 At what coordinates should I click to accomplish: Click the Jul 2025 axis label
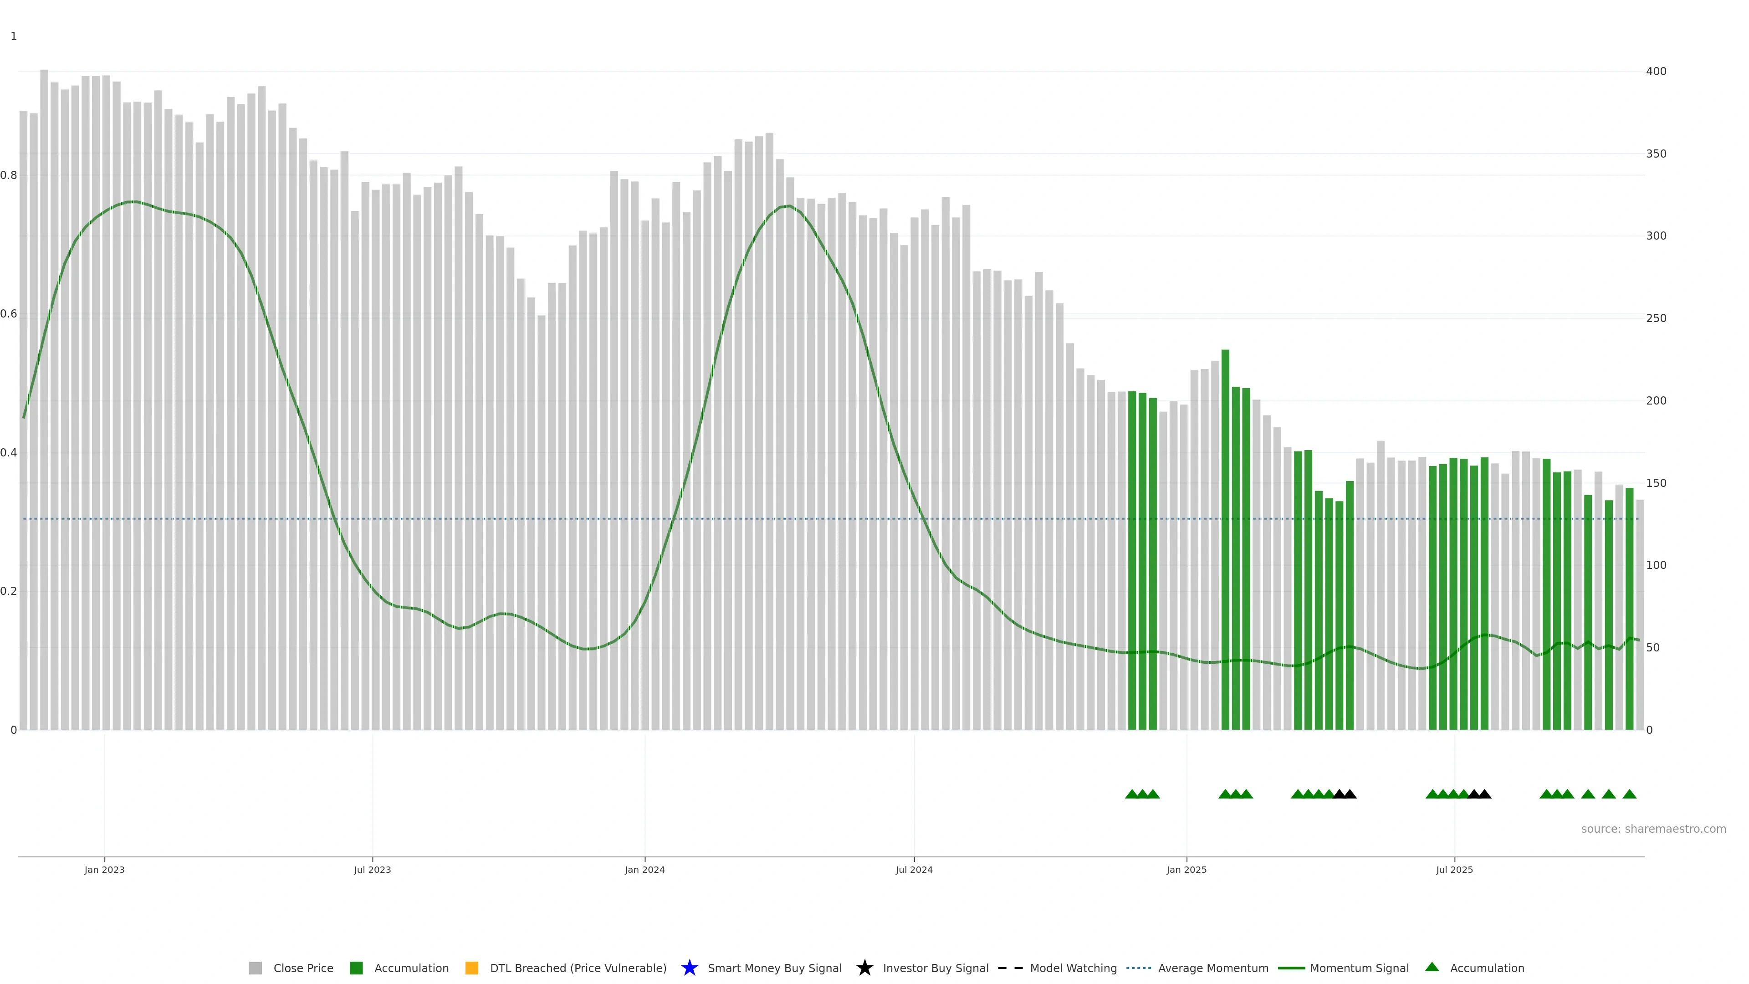click(1454, 869)
